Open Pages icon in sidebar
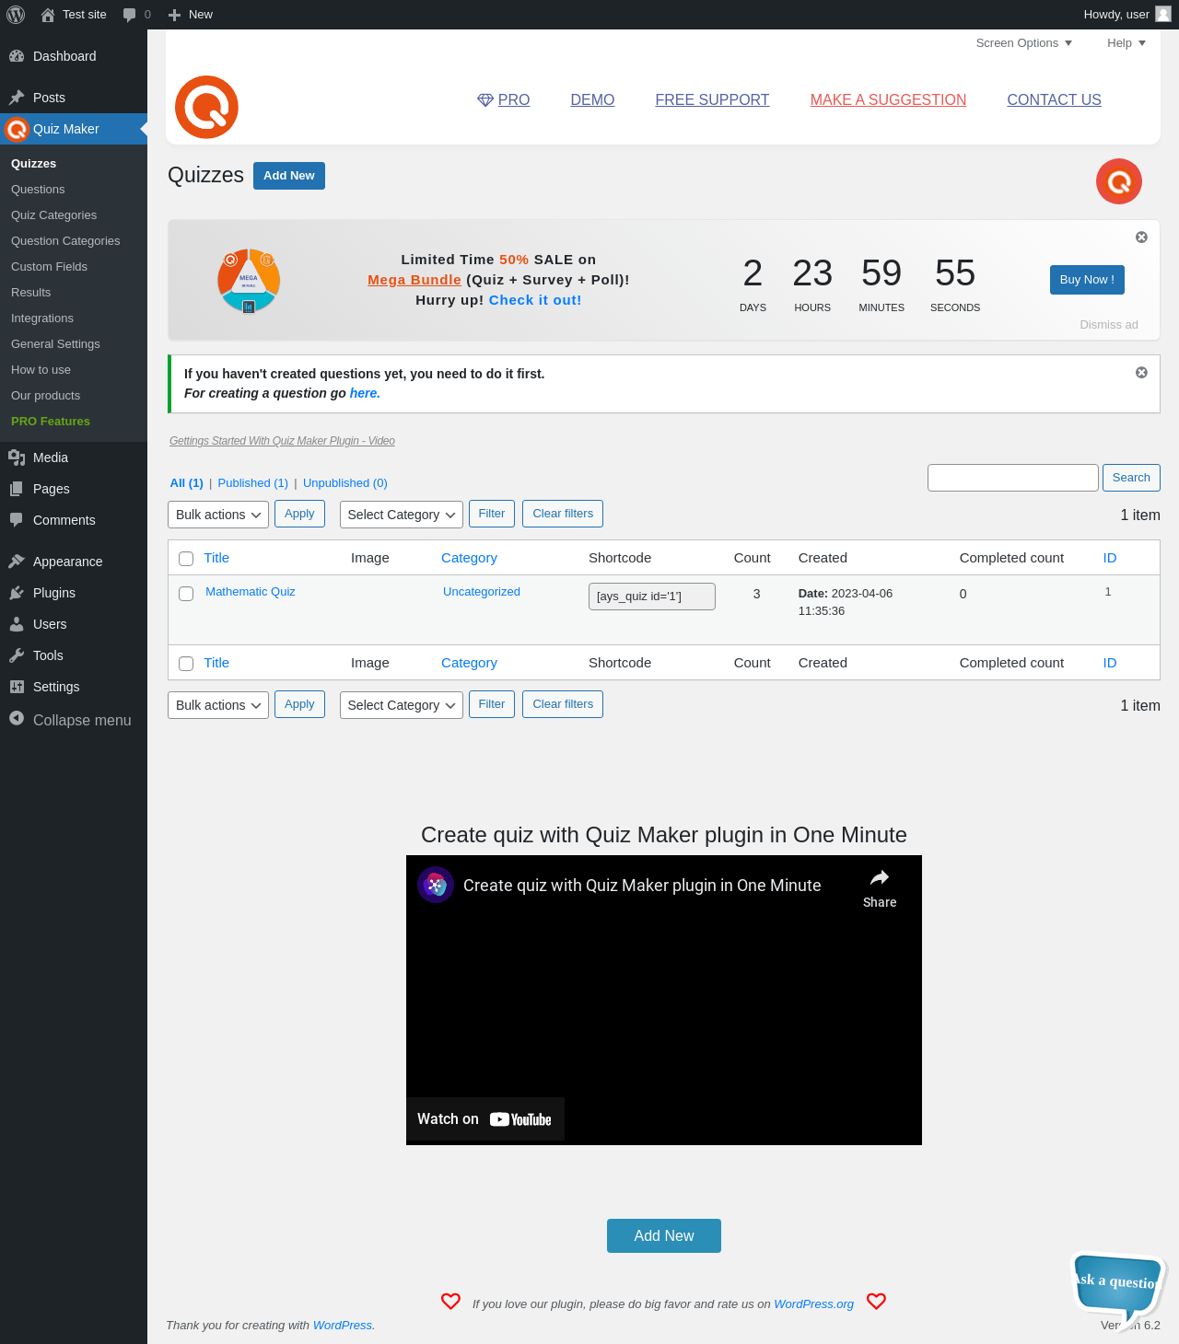The image size is (1179, 1344). pyautogui.click(x=17, y=489)
